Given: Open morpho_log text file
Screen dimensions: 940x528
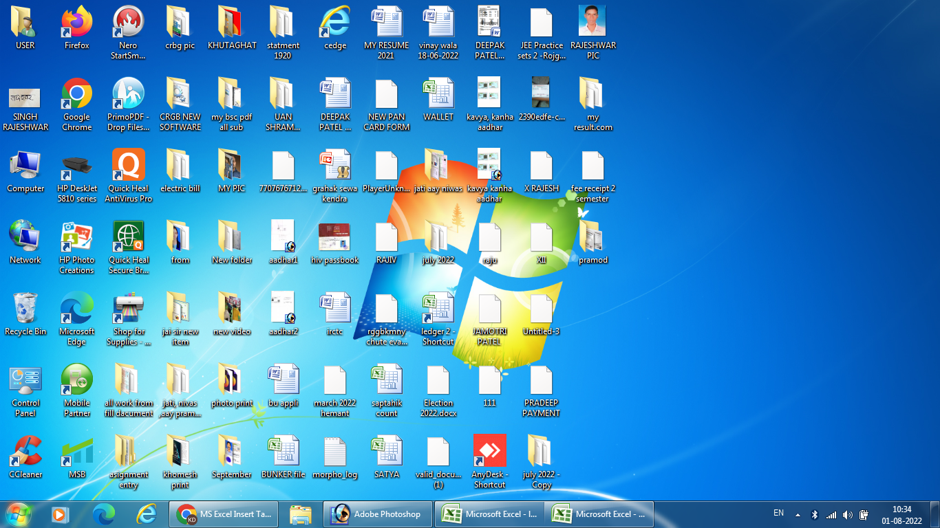Looking at the screenshot, I should [x=335, y=457].
